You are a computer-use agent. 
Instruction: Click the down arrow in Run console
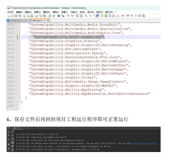13,135
